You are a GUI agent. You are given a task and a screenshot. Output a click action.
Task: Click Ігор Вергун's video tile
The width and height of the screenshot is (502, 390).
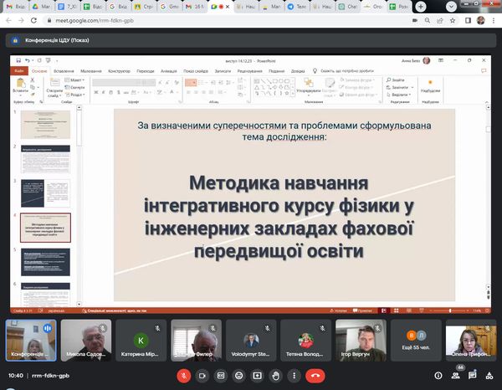click(x=359, y=339)
